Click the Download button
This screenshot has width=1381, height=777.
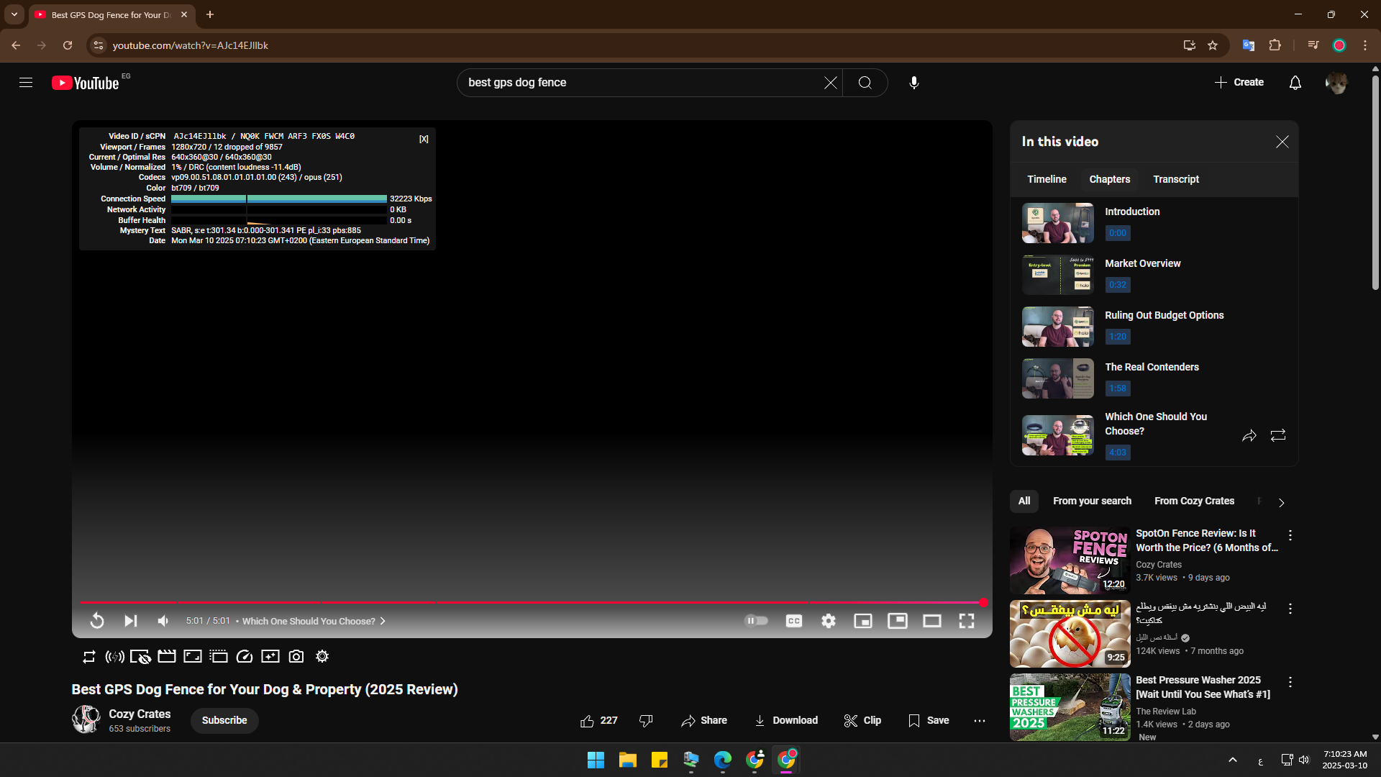pyautogui.click(x=785, y=720)
